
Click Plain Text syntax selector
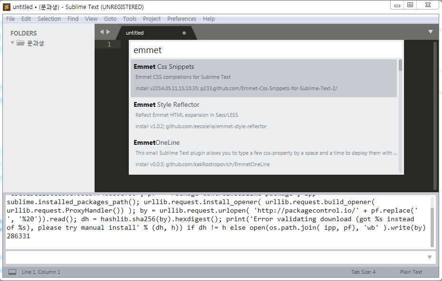pos(411,272)
